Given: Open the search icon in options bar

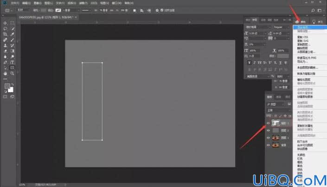Looking at the screenshot, I should point(313,10).
